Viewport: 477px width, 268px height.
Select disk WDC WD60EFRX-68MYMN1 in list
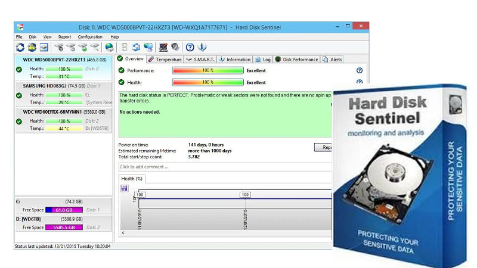coord(64,120)
